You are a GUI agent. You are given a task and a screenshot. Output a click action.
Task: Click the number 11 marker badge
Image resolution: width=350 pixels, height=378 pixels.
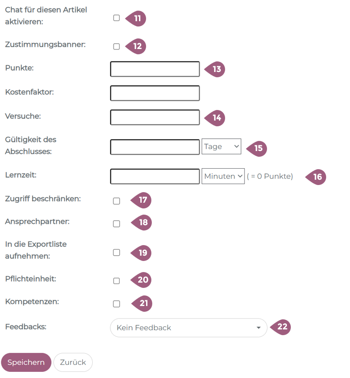click(x=137, y=19)
